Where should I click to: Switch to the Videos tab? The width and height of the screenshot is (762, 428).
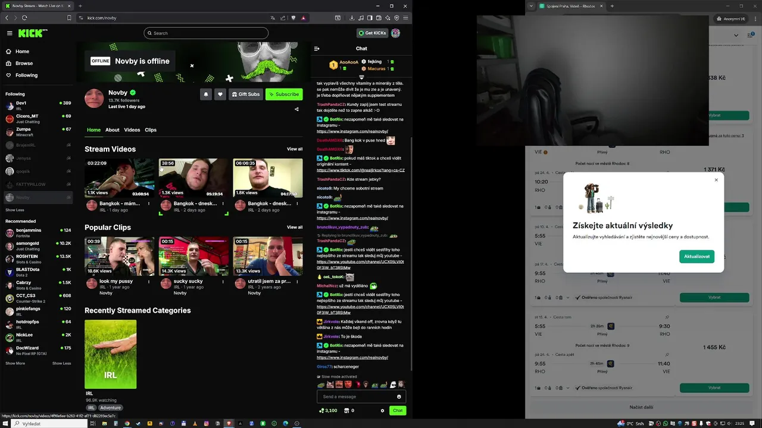point(132,130)
